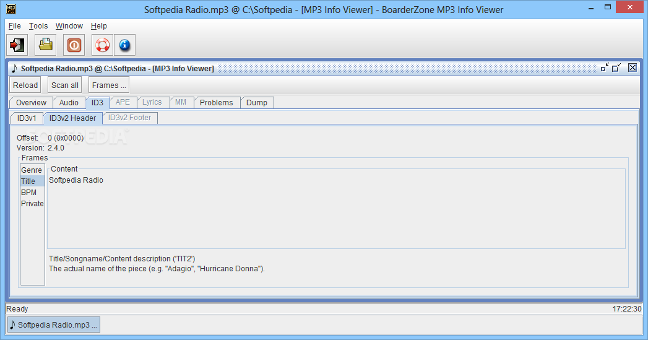Viewport: 648px width, 340px height.
Task: Click the Offset 0 (0x0000) value
Action: click(66, 137)
